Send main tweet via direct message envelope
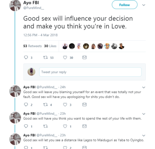155x149 pixels. [84, 57]
